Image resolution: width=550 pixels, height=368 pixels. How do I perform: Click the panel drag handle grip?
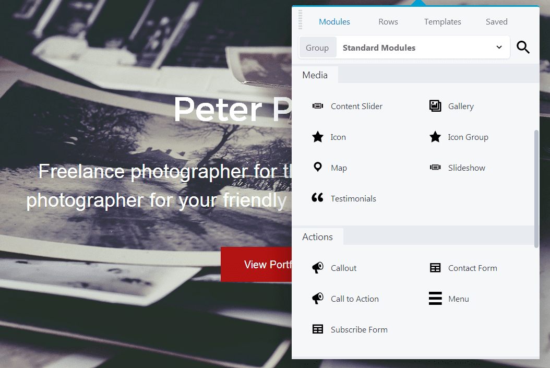[300, 20]
